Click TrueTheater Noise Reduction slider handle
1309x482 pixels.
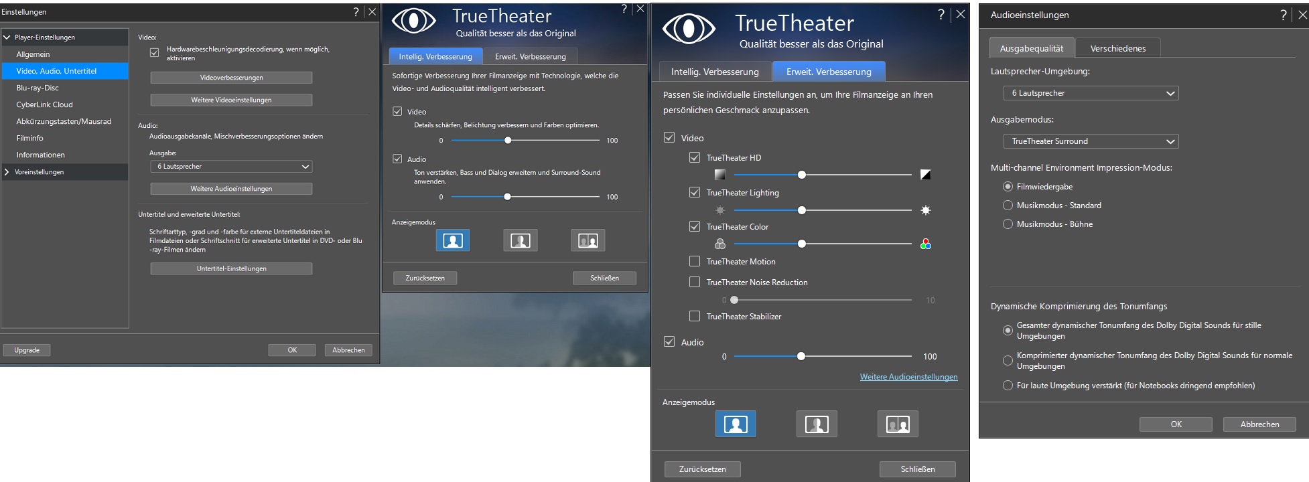tap(734, 300)
